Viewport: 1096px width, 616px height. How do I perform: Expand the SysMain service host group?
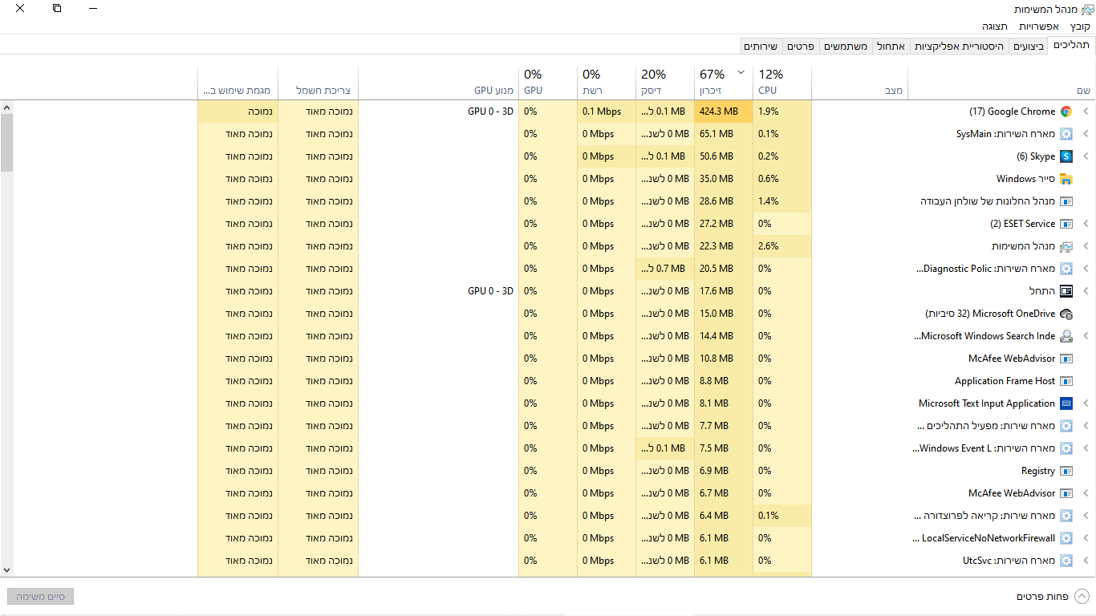(x=1086, y=134)
